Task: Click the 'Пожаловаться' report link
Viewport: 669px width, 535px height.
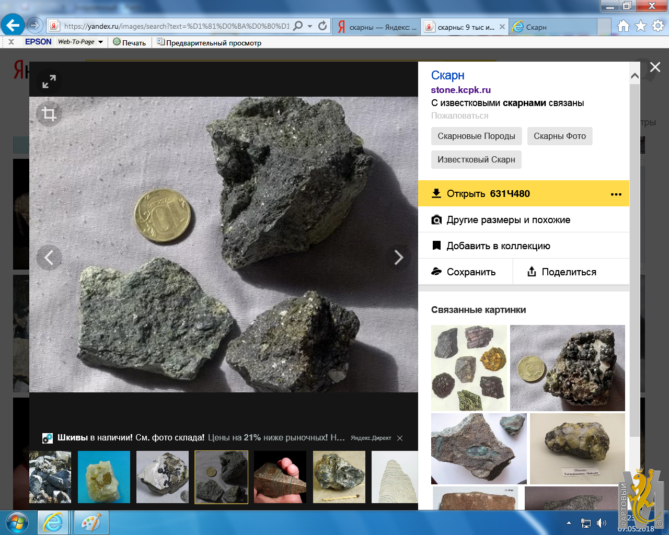Action: coord(459,115)
